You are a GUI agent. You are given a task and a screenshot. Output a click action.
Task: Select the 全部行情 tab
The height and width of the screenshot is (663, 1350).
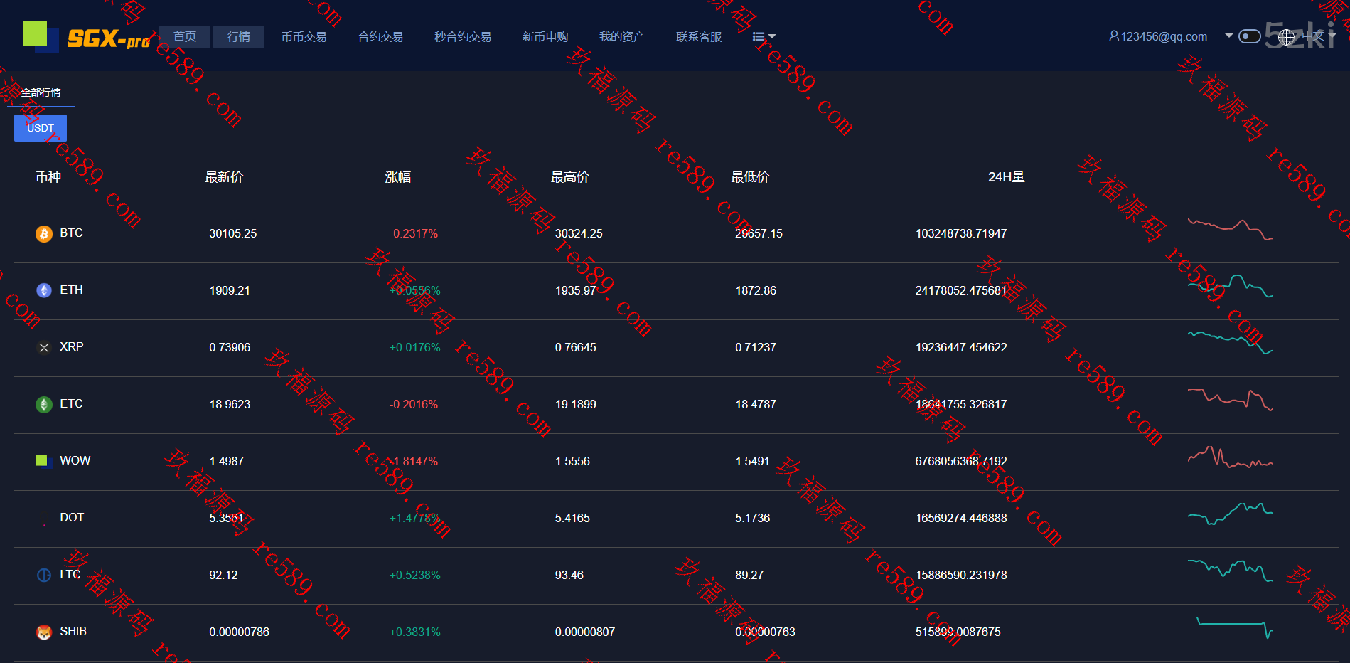click(x=41, y=93)
